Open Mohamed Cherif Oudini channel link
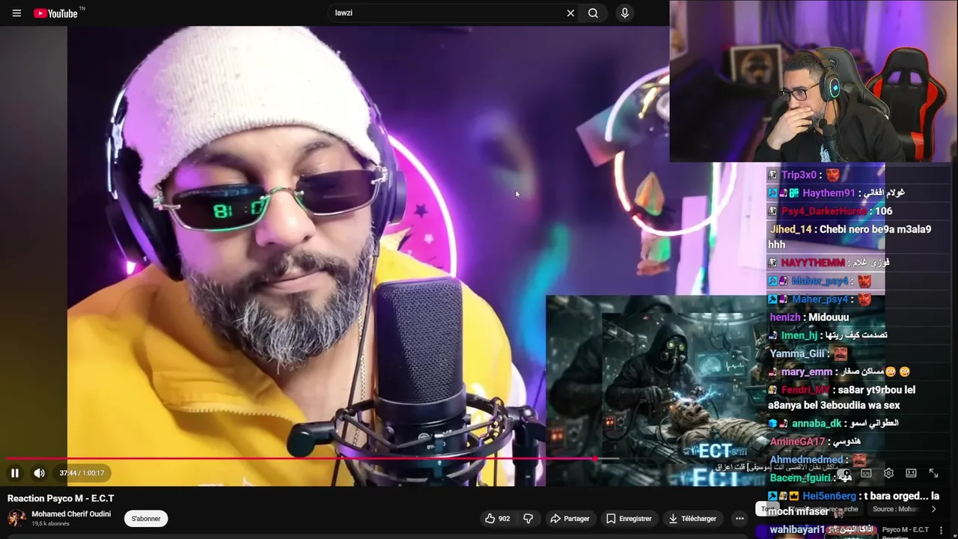Image resolution: width=958 pixels, height=539 pixels. click(71, 514)
